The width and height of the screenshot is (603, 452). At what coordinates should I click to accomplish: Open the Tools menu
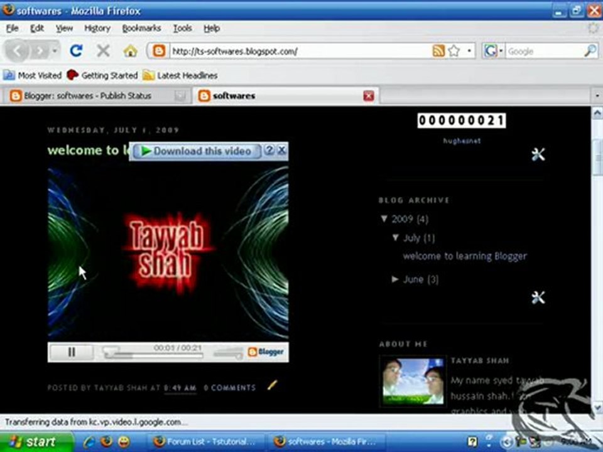pos(182,28)
